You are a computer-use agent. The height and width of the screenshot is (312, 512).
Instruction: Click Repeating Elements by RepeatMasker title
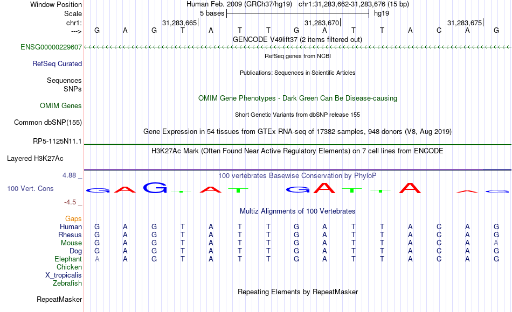pos(298,292)
